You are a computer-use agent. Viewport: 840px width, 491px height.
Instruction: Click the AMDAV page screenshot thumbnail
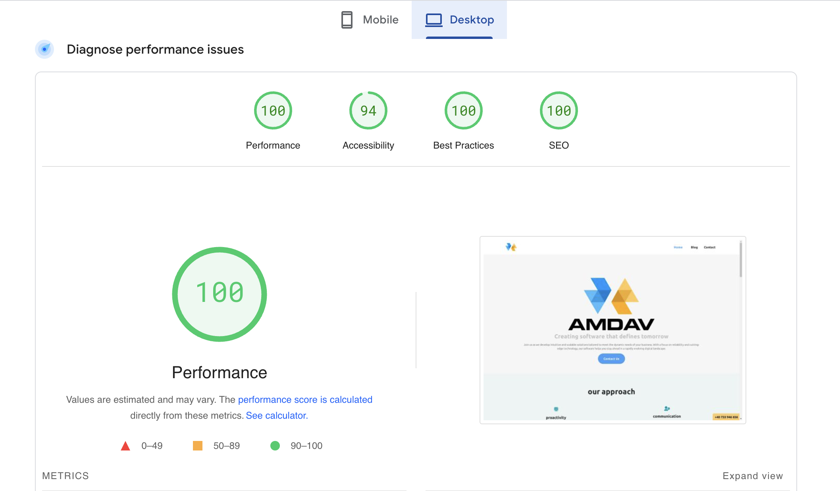613,330
